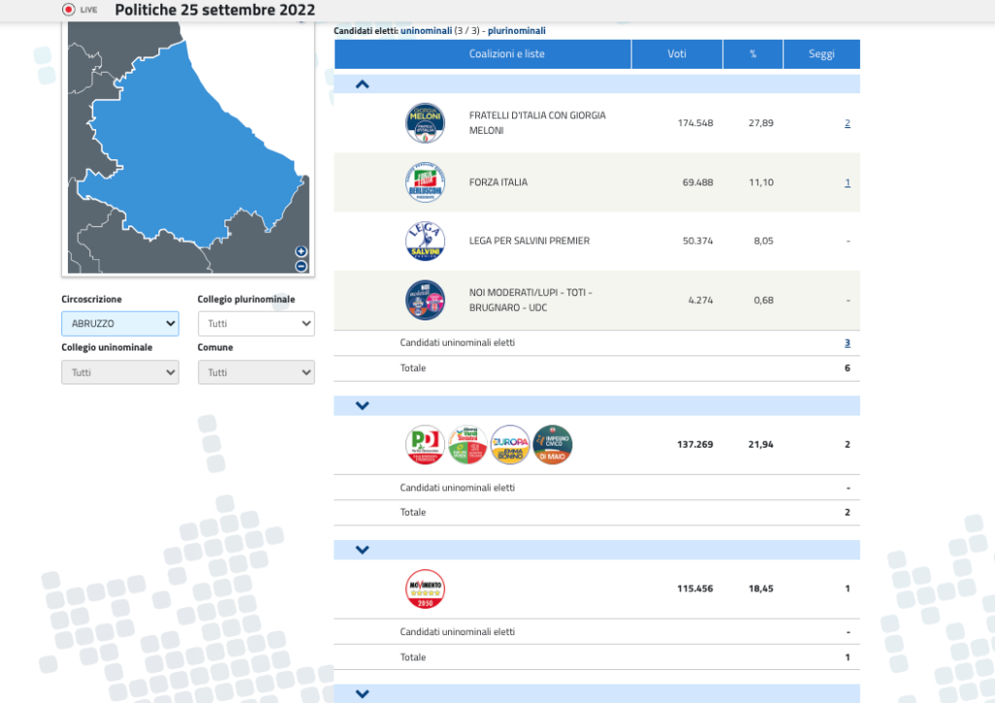
Task: Click the Noi Moderati party logo
Action: [426, 300]
